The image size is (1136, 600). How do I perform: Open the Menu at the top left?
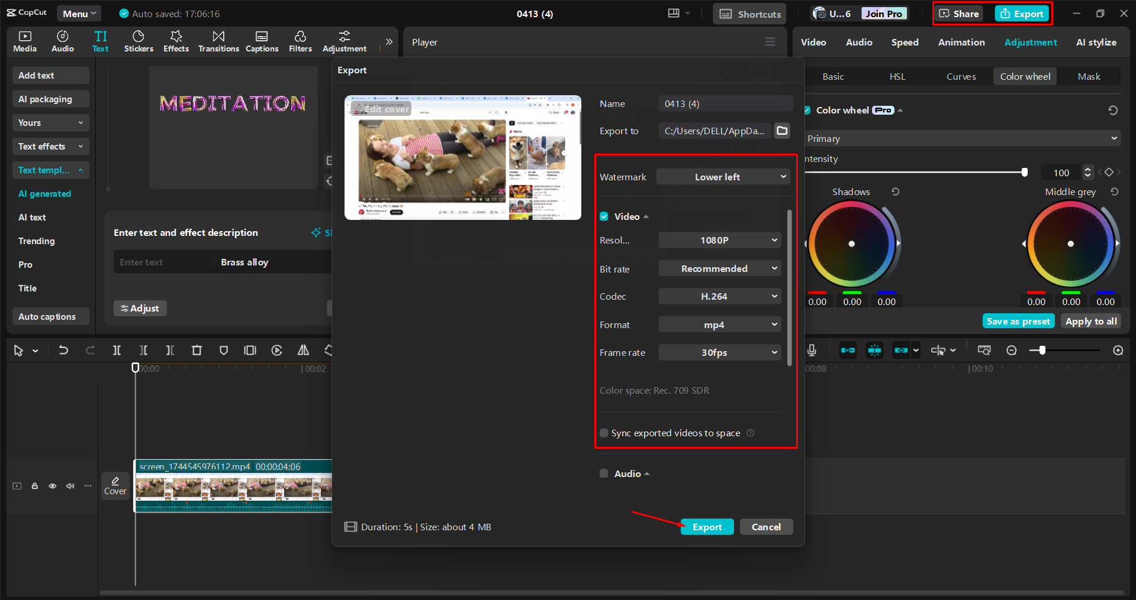coord(79,13)
